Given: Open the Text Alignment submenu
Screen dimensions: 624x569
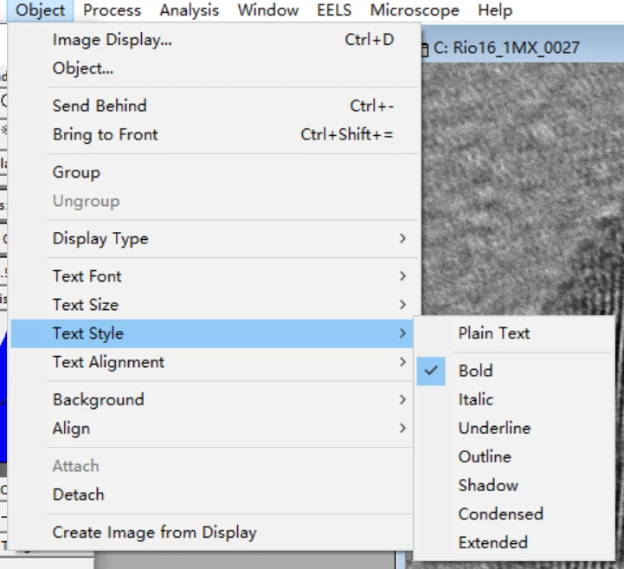Looking at the screenshot, I should point(108,362).
